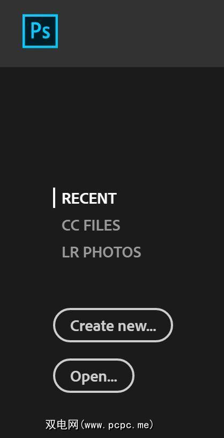Show recent files via RECENT
This screenshot has height=438, width=224.
point(89,198)
